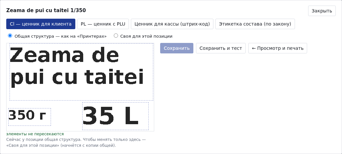The height and width of the screenshot is (154, 342).
Task: Select the product name block Zeama de pui cu taitei
Action: (81, 72)
